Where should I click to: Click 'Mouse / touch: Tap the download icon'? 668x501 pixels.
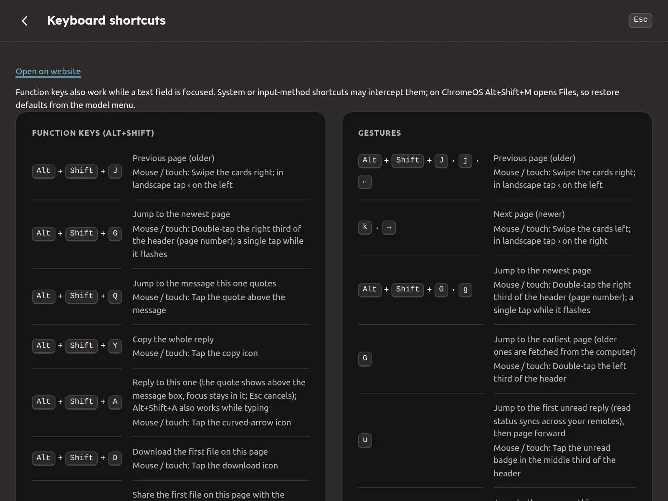coord(205,466)
